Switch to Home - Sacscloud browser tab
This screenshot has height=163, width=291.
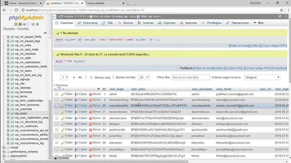23,3
